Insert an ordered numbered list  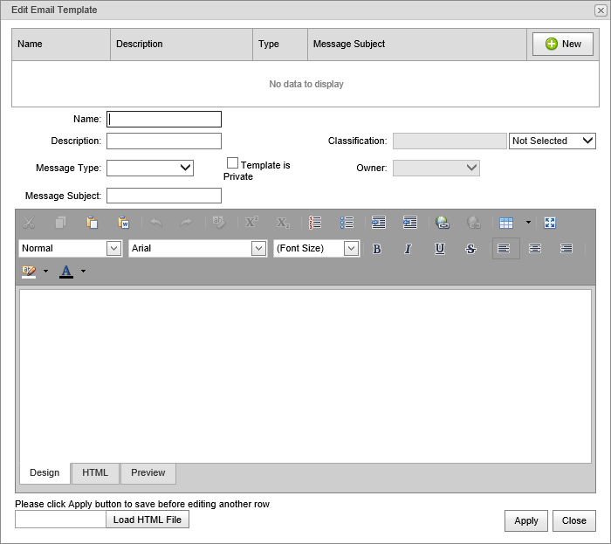[x=315, y=223]
